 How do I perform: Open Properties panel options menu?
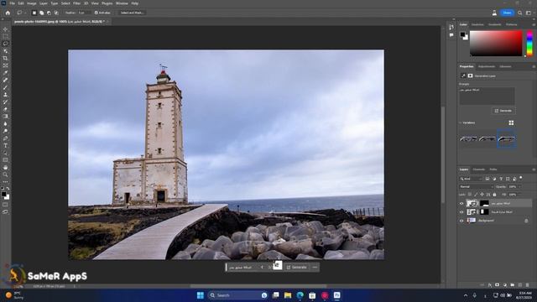tap(534, 66)
